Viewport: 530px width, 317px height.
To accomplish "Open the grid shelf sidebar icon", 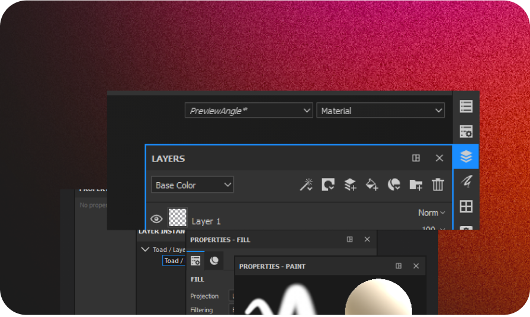I will [466, 206].
